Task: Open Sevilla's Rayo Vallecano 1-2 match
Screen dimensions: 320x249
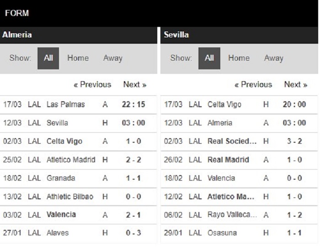Action: pyautogui.click(x=239, y=215)
